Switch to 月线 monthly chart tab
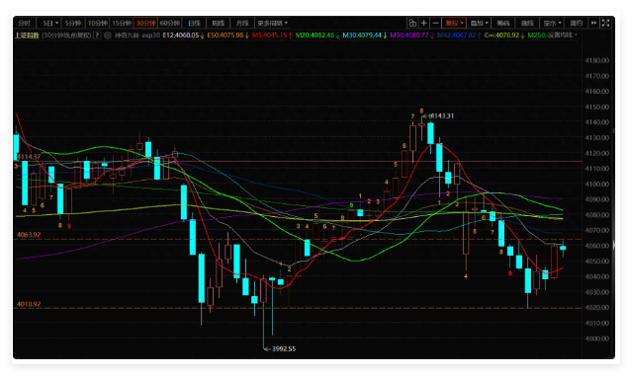 pyautogui.click(x=242, y=23)
